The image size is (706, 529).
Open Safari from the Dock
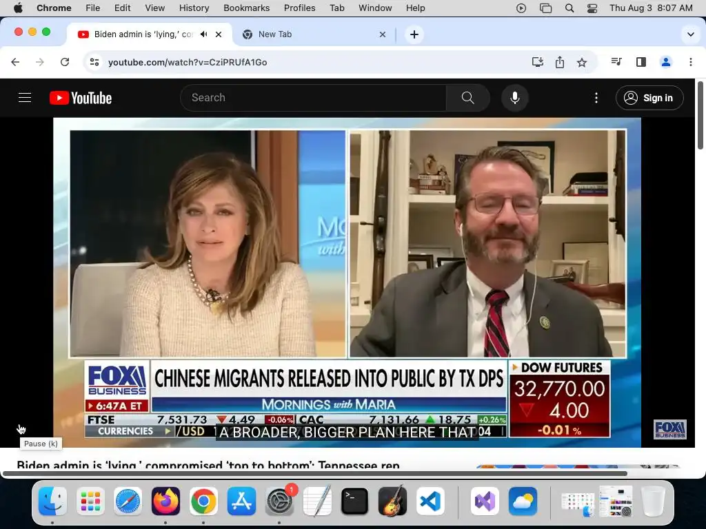(128, 501)
